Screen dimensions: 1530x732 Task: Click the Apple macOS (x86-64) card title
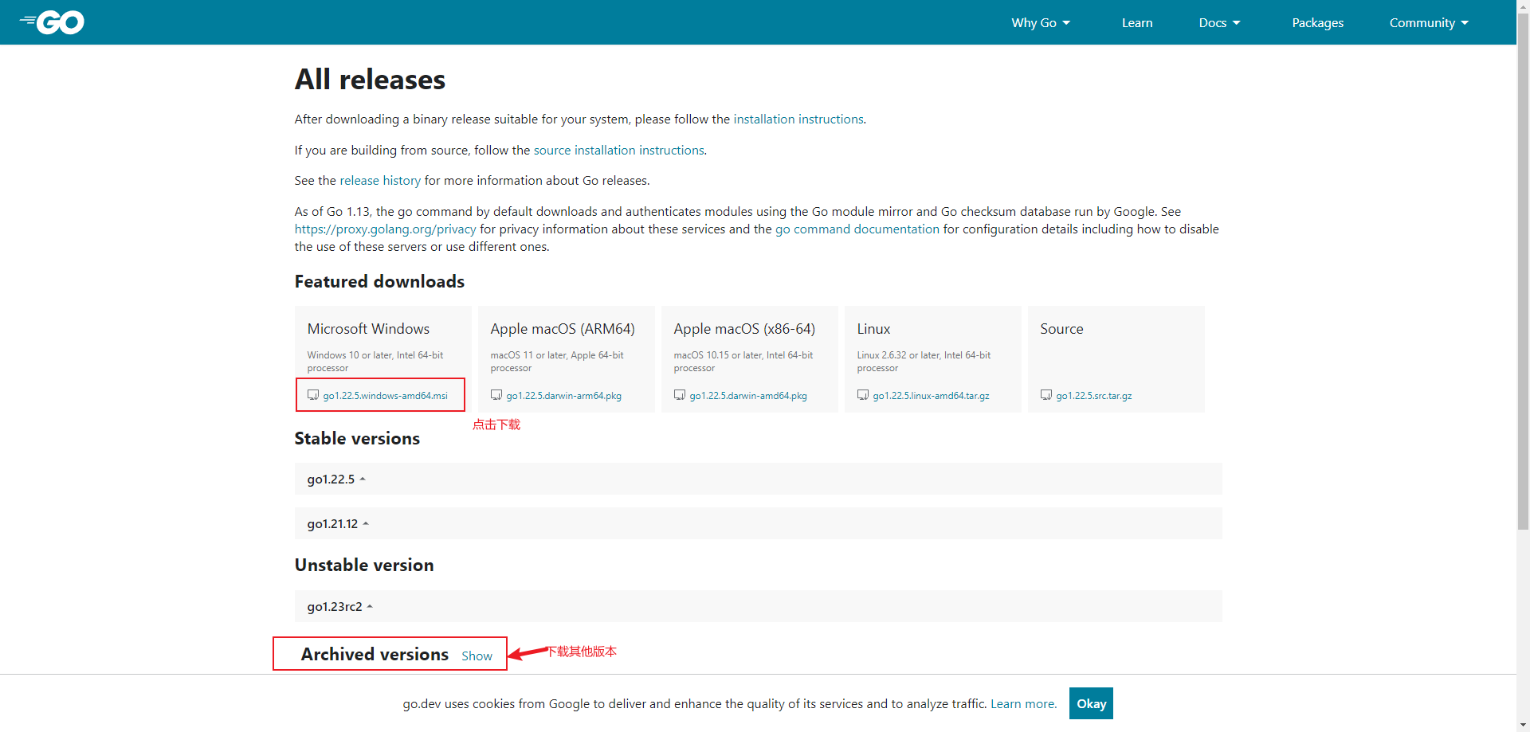pos(744,329)
